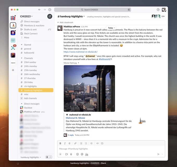Open the Today date jump dropdown

point(111,28)
